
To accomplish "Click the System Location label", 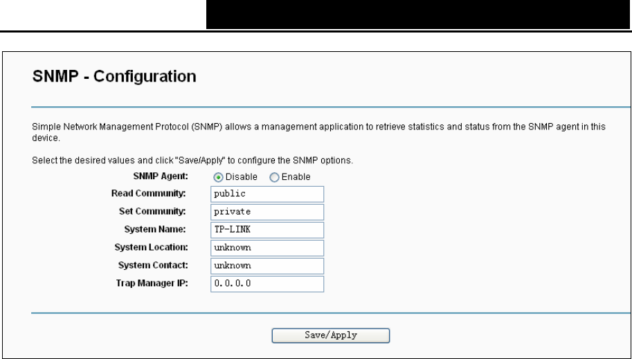I will pos(151,247).
